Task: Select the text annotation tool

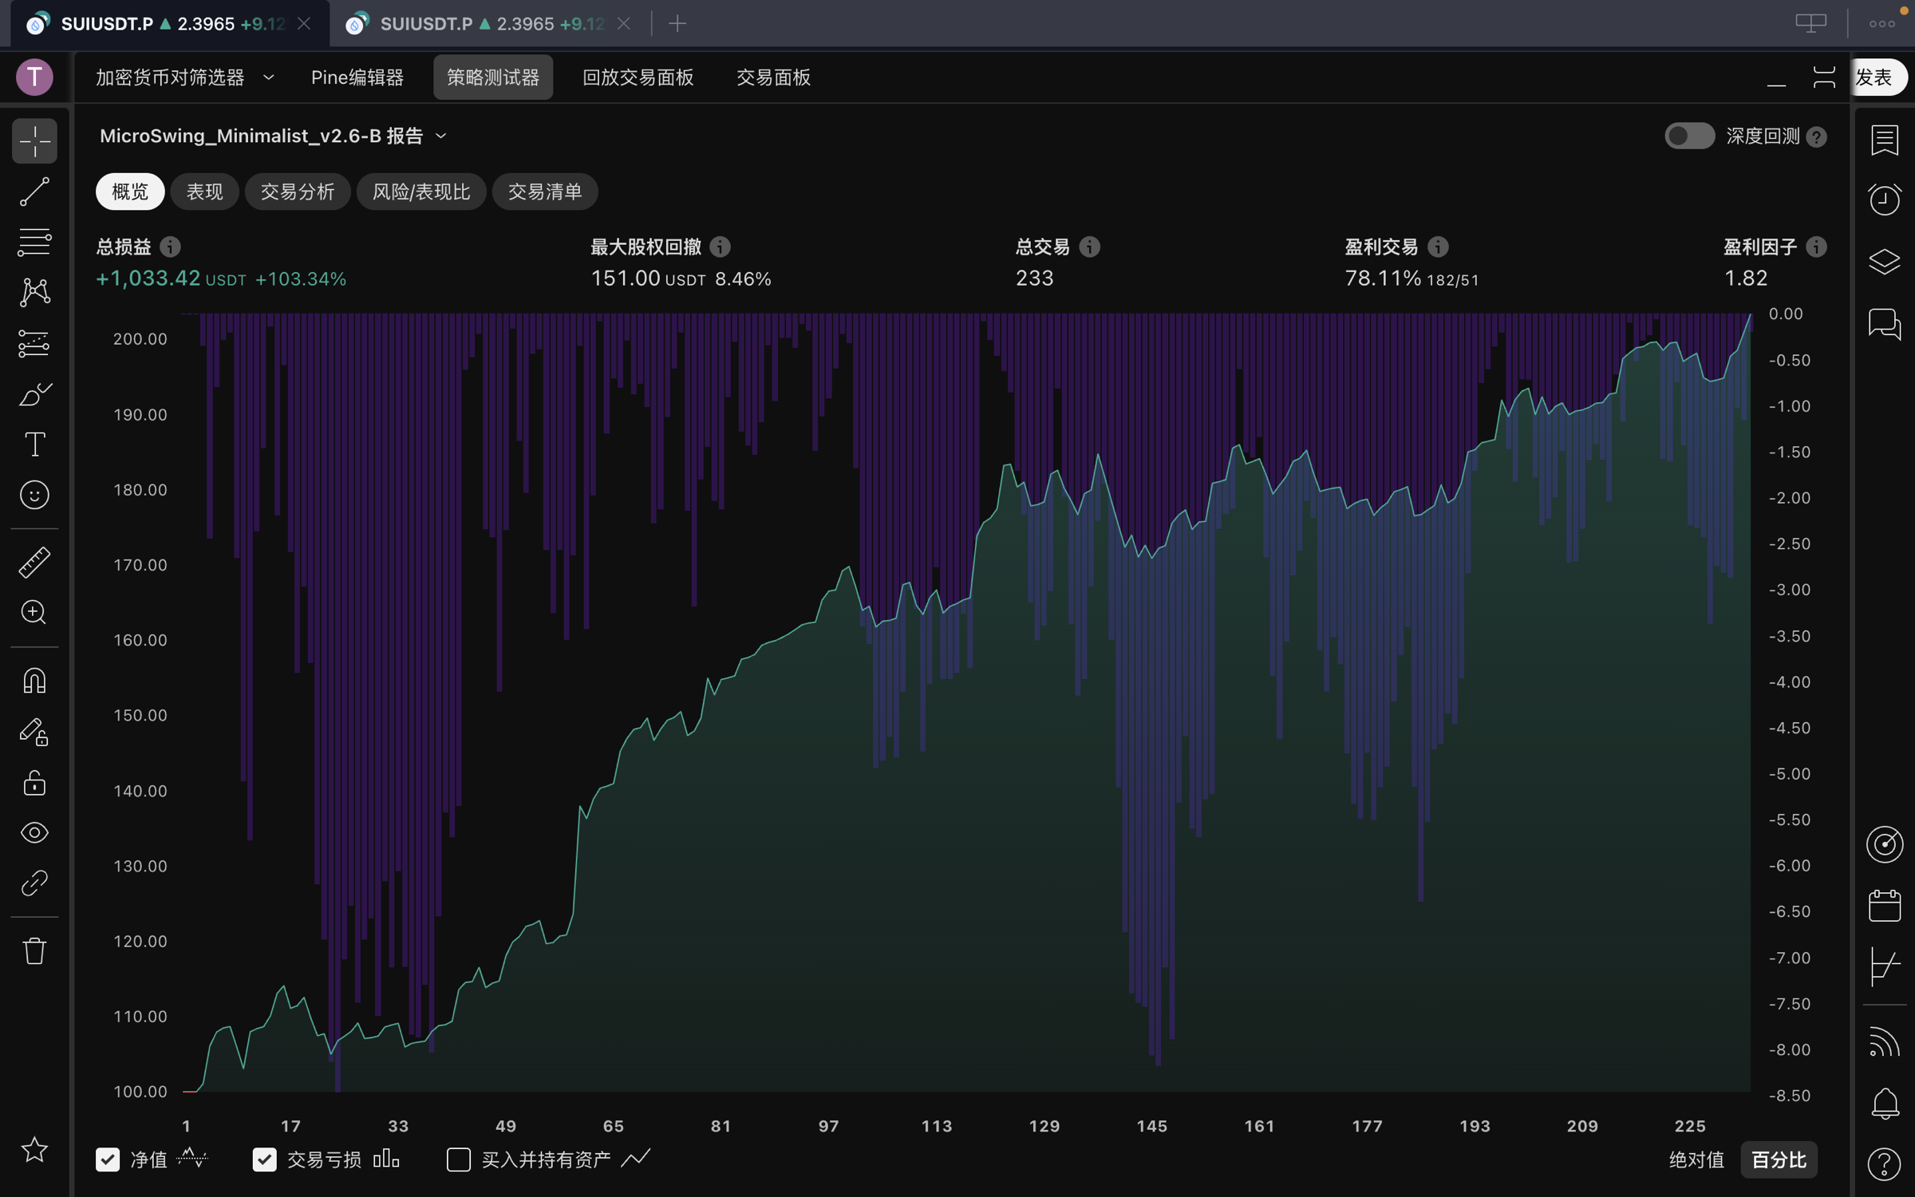Action: (x=34, y=444)
